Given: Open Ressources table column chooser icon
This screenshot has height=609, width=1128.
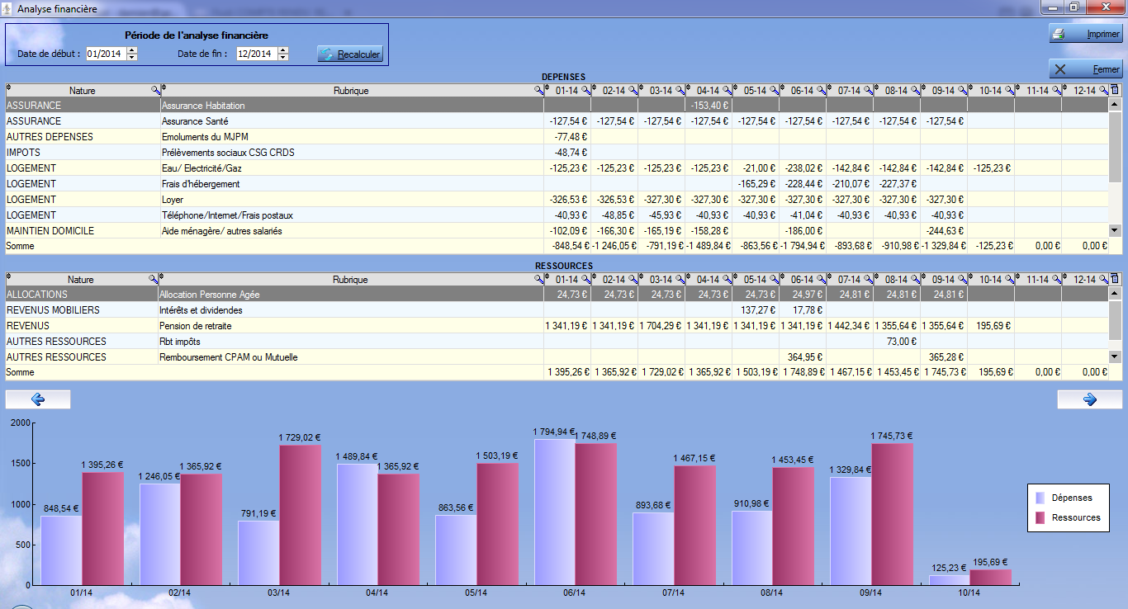Looking at the screenshot, I should coord(1115,279).
